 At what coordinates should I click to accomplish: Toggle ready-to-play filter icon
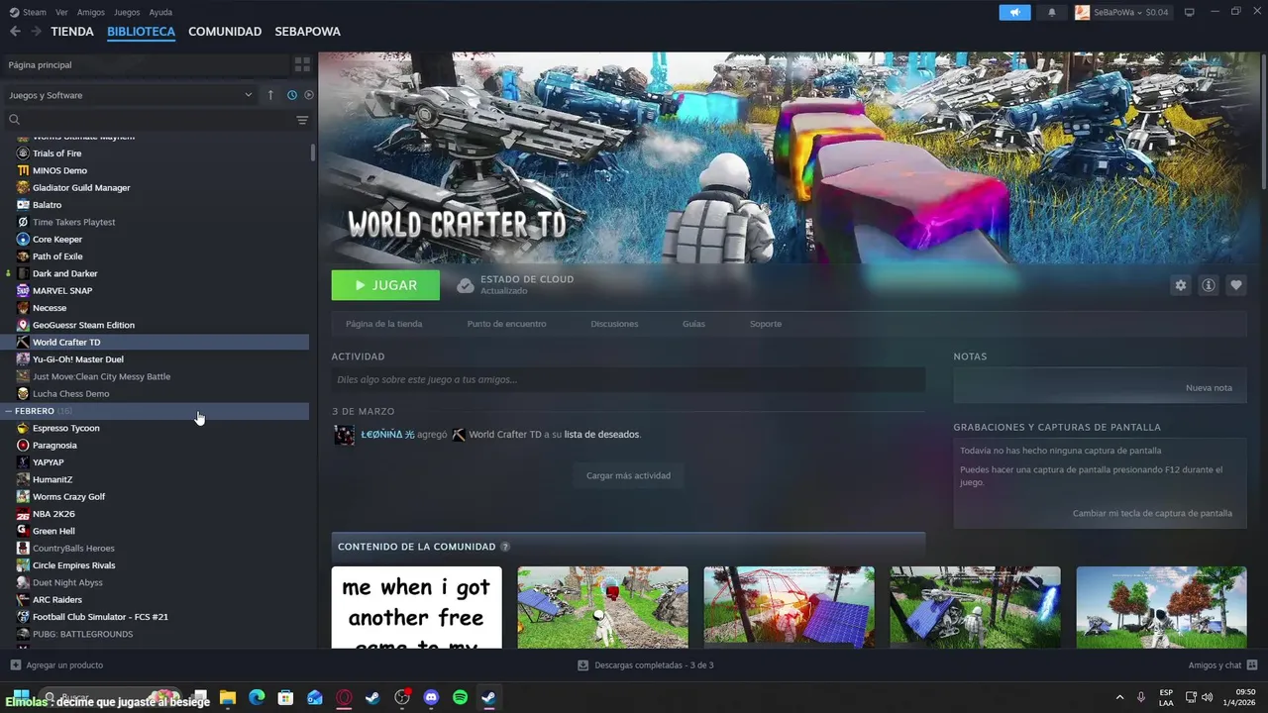(309, 95)
